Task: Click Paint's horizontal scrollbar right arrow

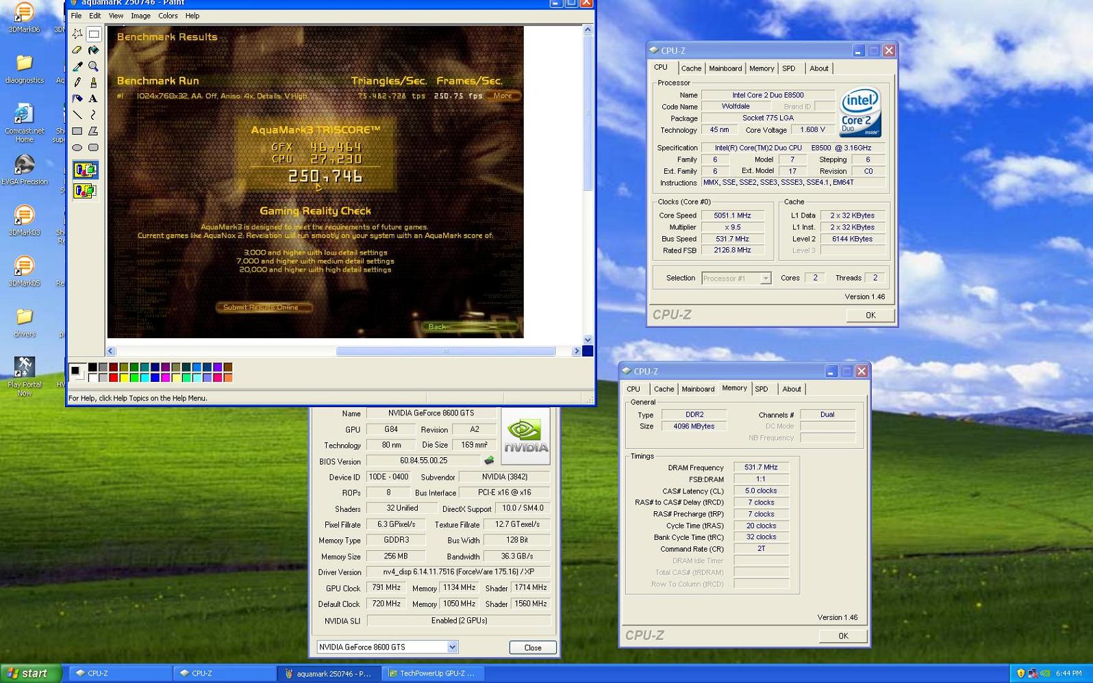Action: pyautogui.click(x=576, y=351)
